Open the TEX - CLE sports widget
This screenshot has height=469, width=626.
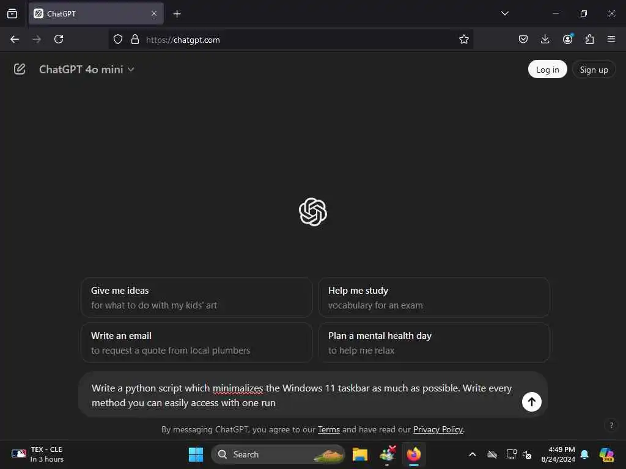tap(37, 454)
